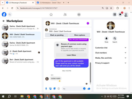
Task: Close the Marketplace browser tab
Action: pos(64,3)
